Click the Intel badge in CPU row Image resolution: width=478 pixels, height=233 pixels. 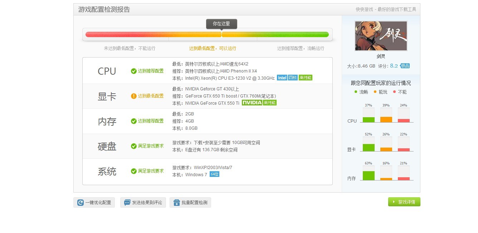[282, 78]
